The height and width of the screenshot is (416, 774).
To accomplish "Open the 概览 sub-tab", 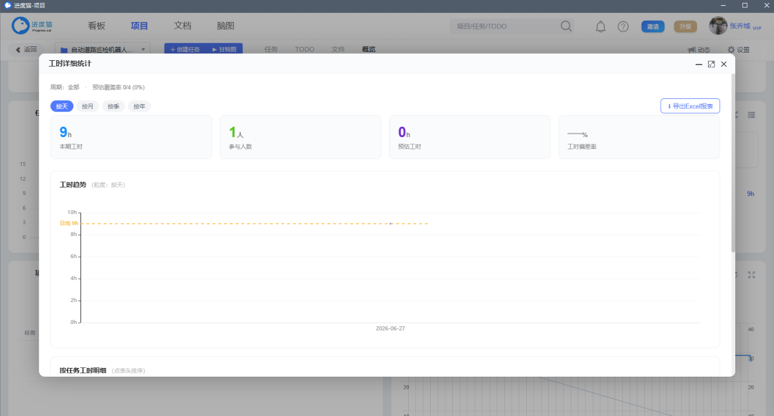I will (369, 49).
